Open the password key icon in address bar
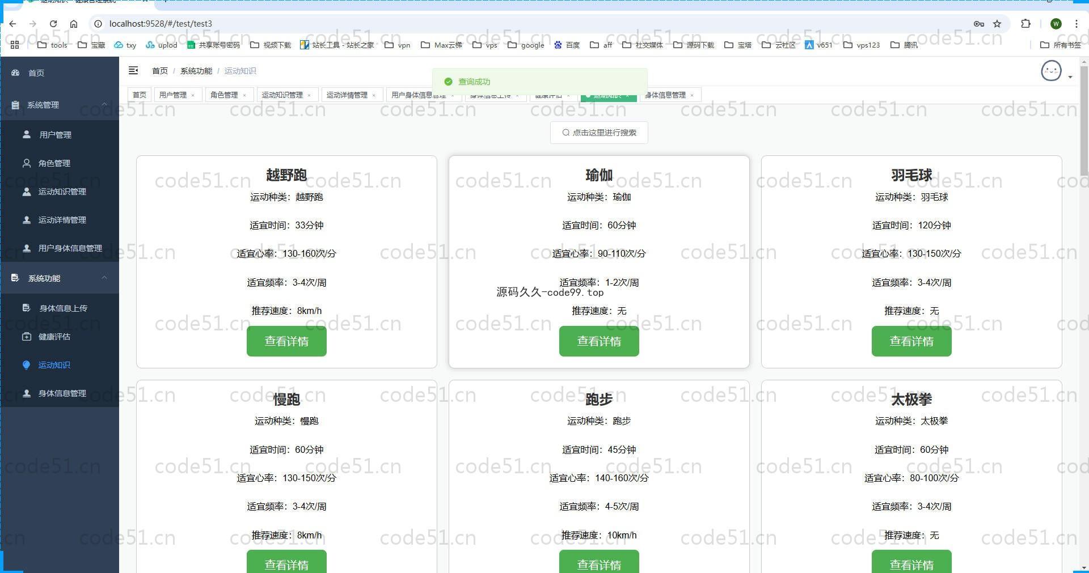 (979, 23)
